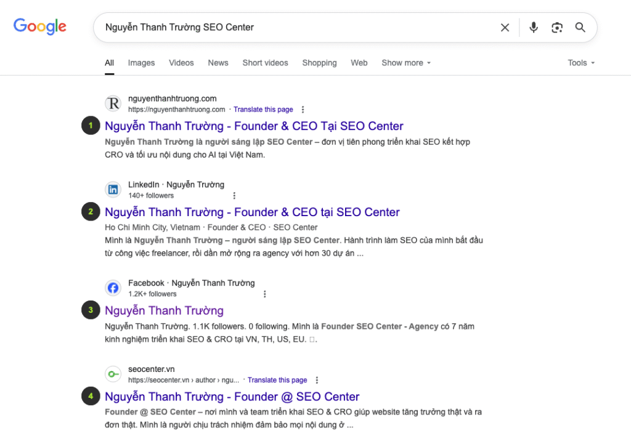Start voice search with microphone icon

pyautogui.click(x=534, y=27)
